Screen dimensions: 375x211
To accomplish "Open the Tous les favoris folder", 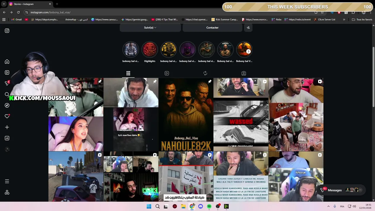I will pyautogui.click(x=362, y=20).
